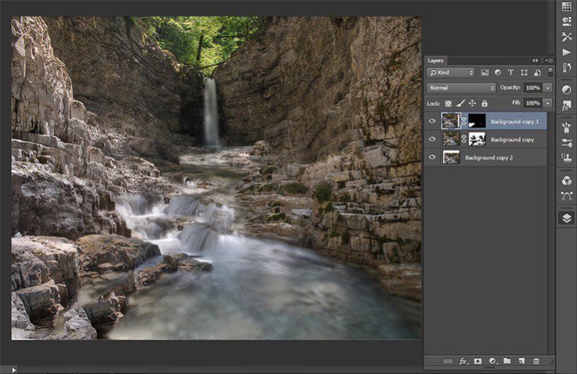Expand the Opacity slider arrow

click(x=548, y=87)
